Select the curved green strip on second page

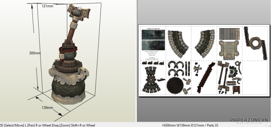point(178,44)
